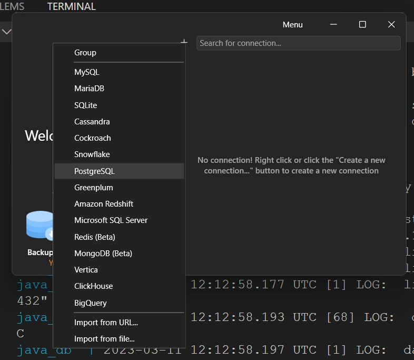The width and height of the screenshot is (414, 360).
Task: Maximize the connection window
Action: 362,24
